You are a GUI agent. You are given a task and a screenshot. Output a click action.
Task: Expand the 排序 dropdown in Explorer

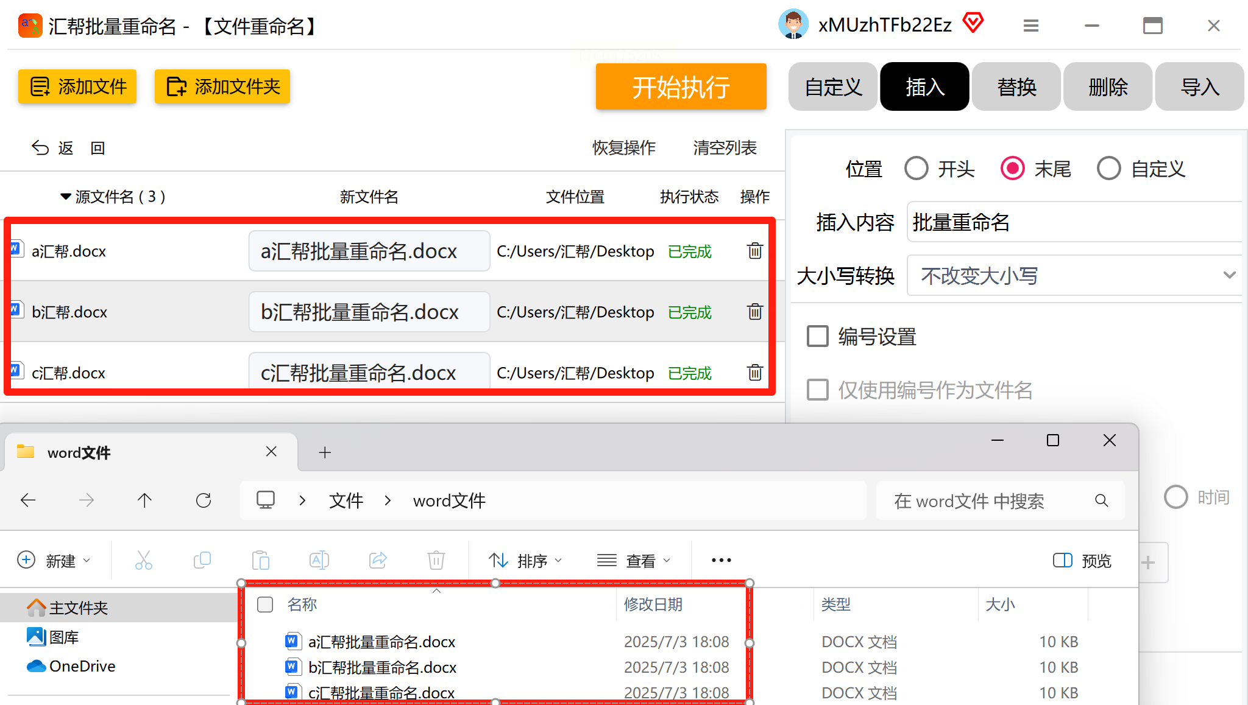(x=525, y=560)
